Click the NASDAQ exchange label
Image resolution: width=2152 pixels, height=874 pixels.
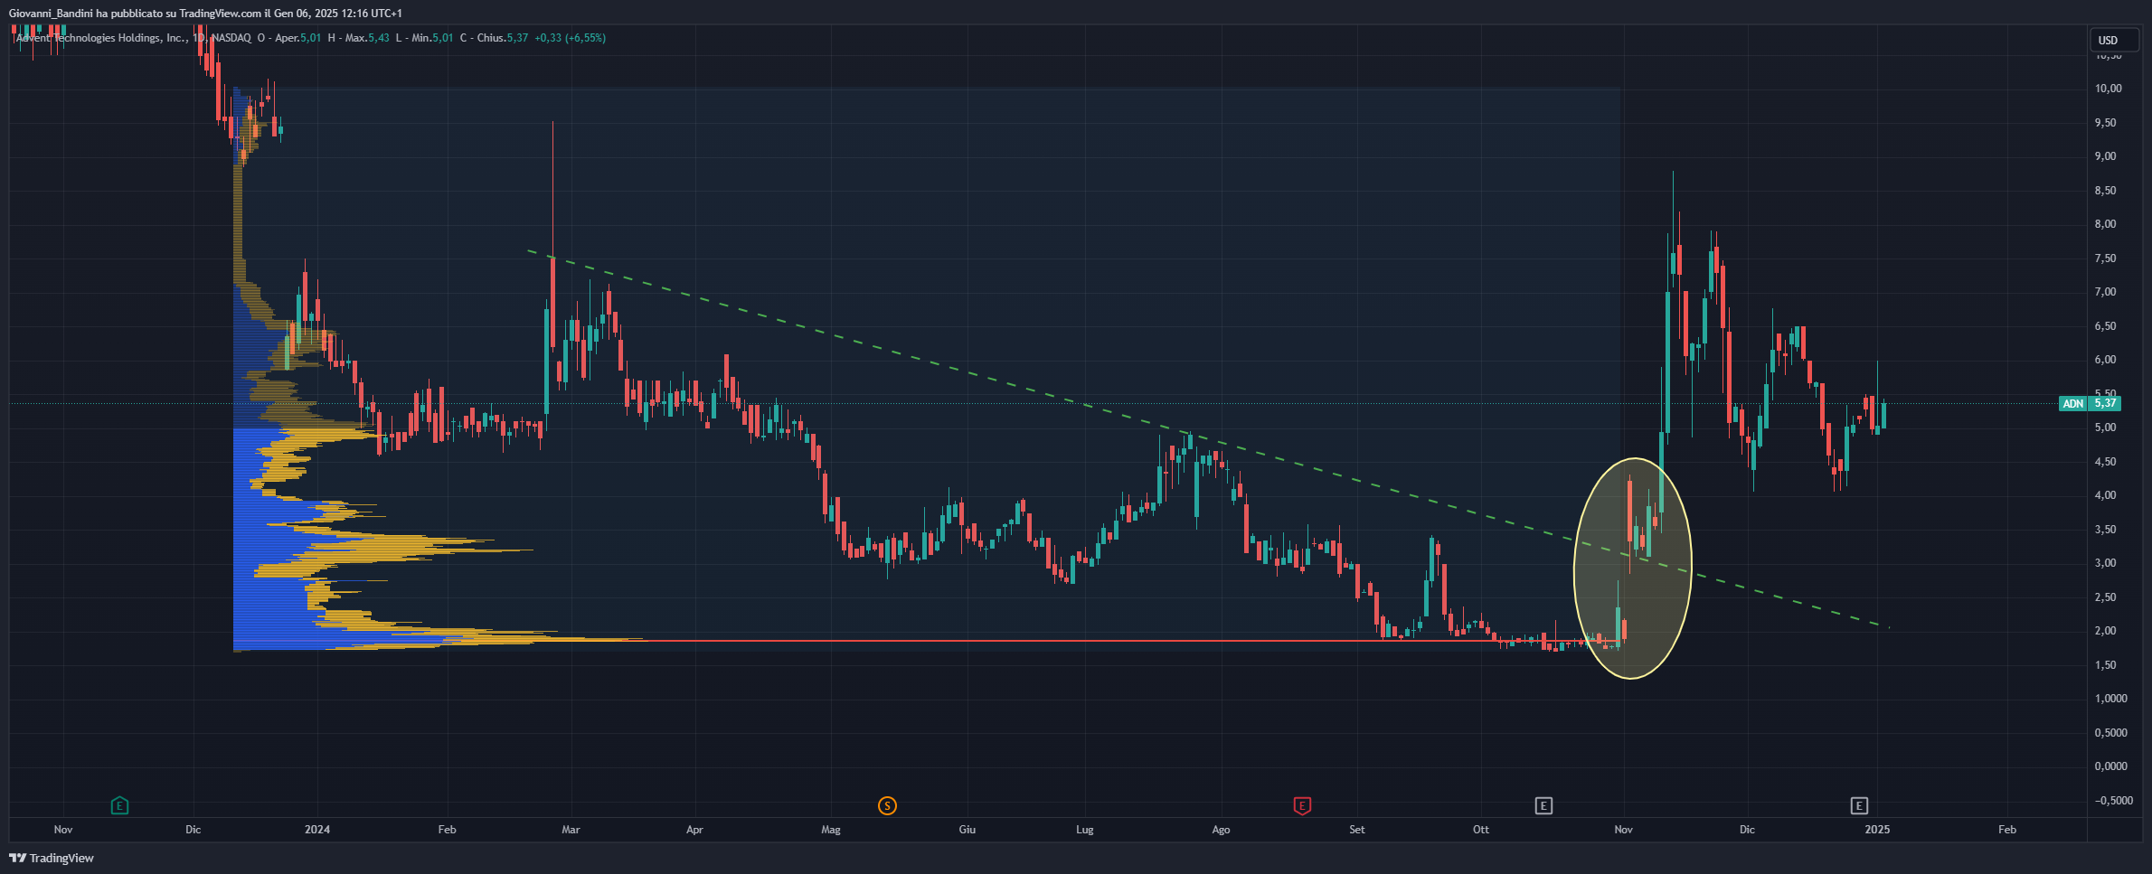click(x=231, y=38)
